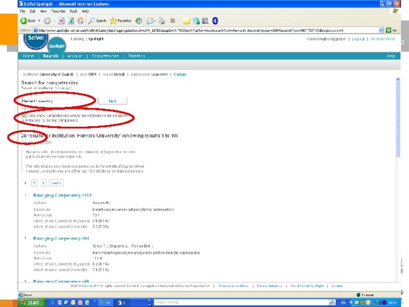Click the Spotlight logo bubble
The height and width of the screenshot is (307, 409).
pos(57,45)
